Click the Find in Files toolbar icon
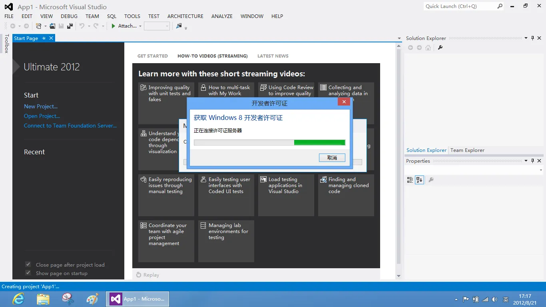This screenshot has height=307, width=546. coord(179,26)
